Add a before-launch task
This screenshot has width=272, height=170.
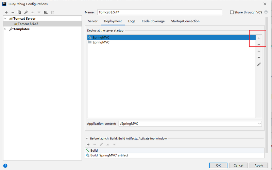click(88, 144)
